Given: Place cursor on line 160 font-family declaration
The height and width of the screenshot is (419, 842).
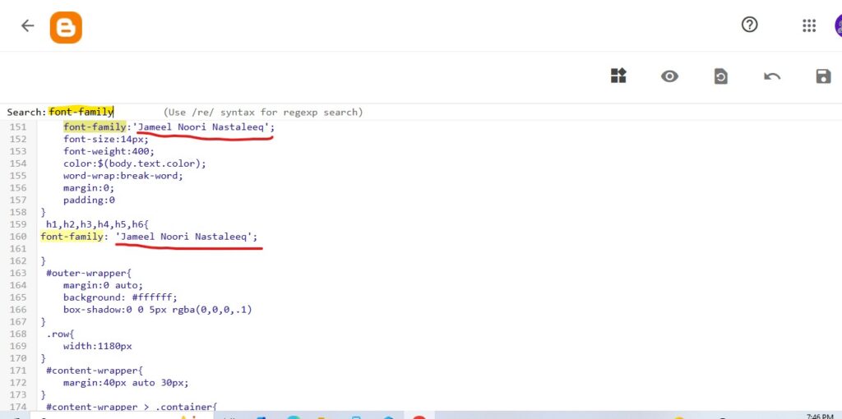Looking at the screenshot, I should click(150, 237).
